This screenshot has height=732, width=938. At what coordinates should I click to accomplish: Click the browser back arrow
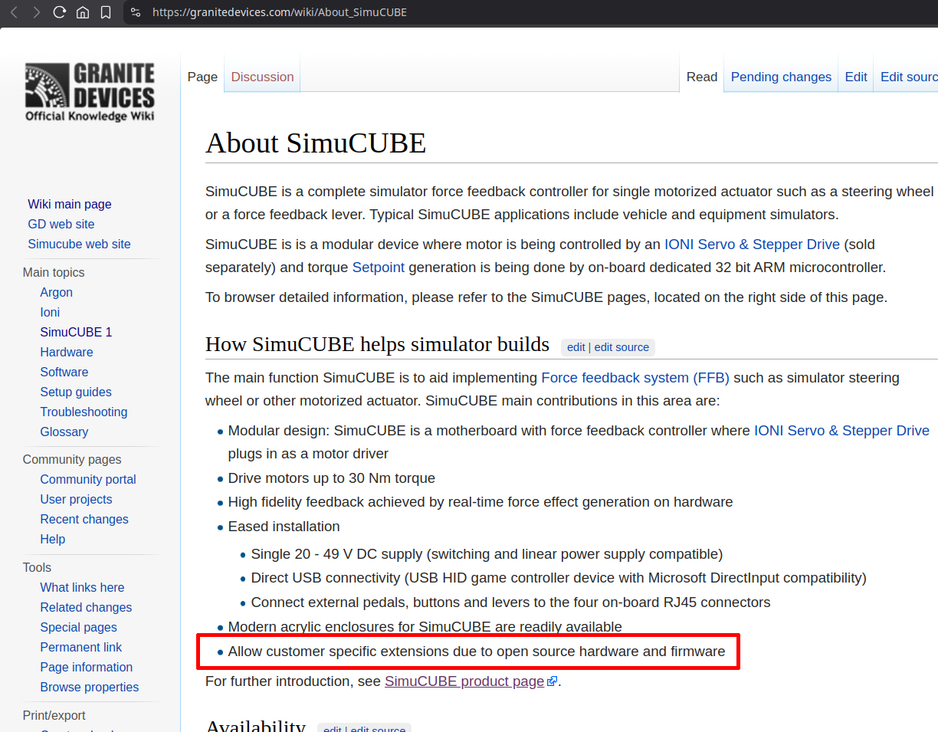pyautogui.click(x=14, y=12)
